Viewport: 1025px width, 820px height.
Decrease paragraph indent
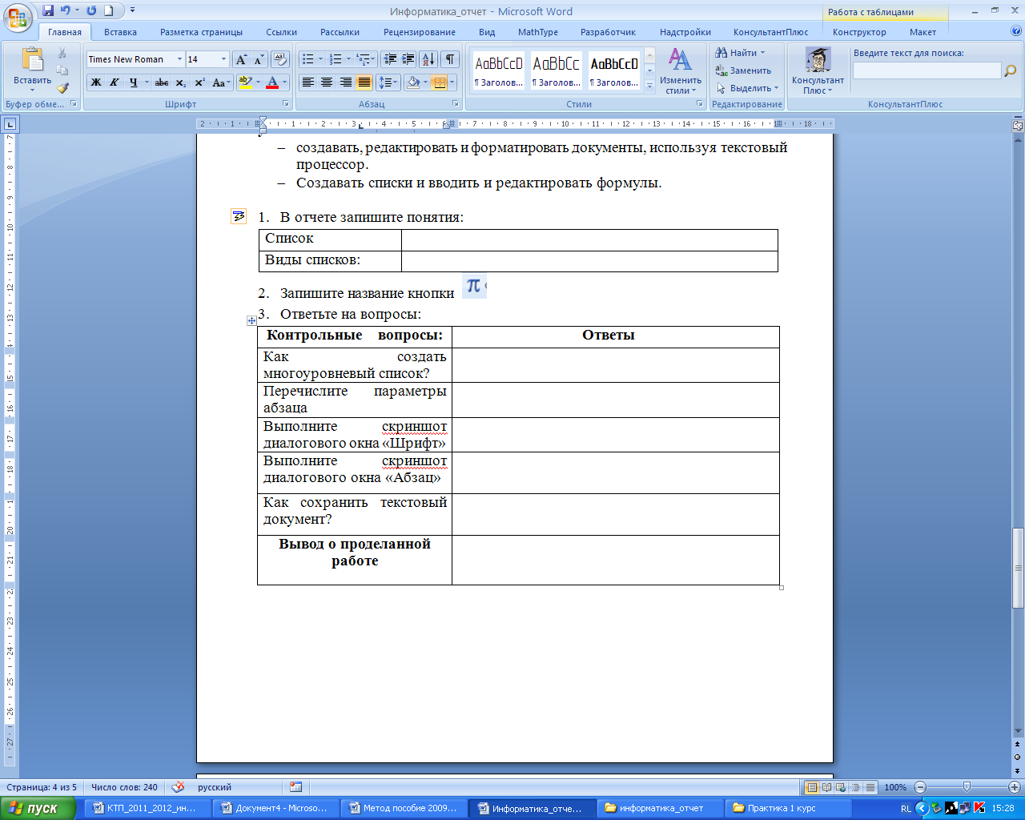coord(390,59)
